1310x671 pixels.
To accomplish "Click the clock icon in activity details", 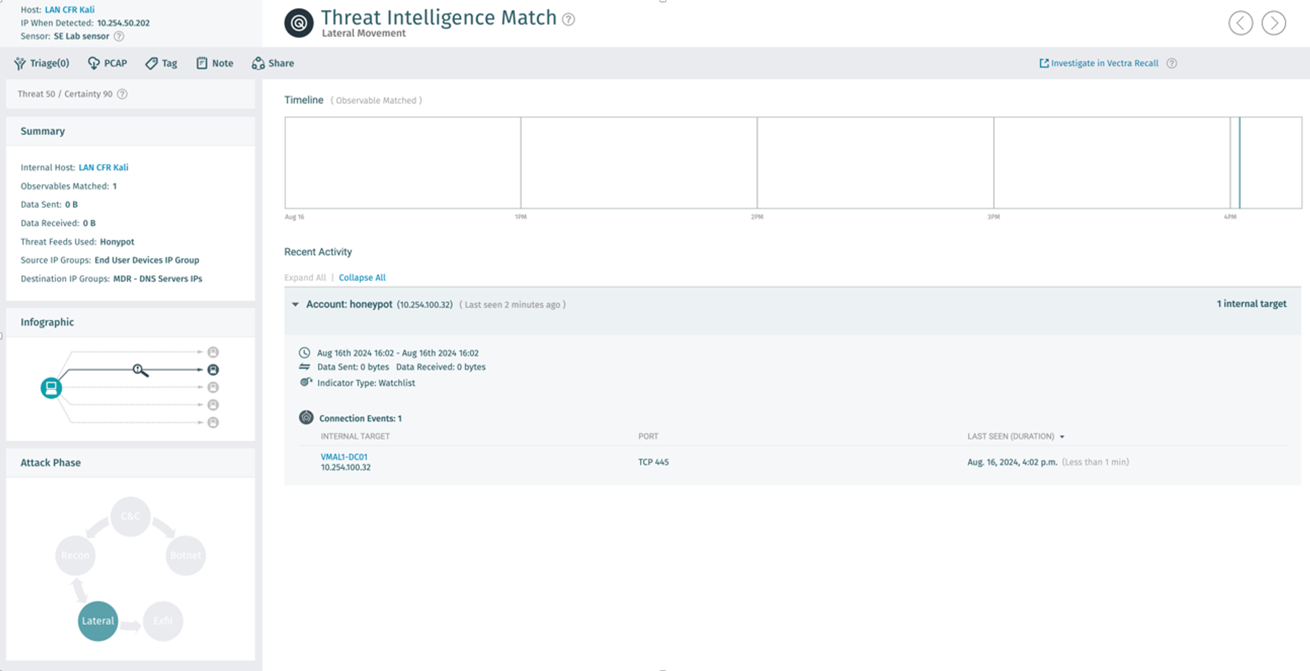I will coord(305,352).
